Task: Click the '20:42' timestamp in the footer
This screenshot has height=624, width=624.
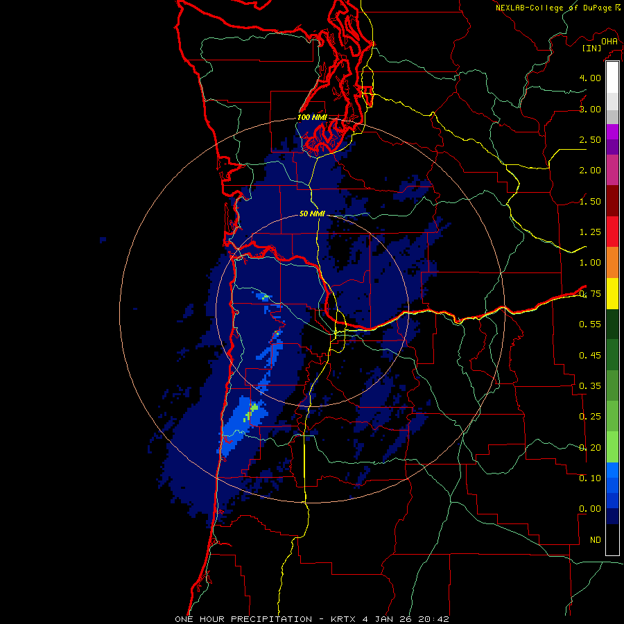Action: 434,619
